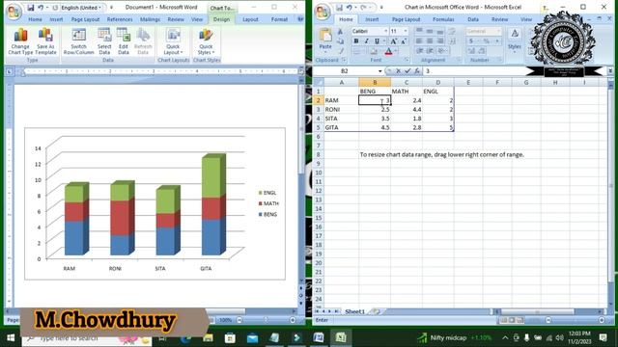Image resolution: width=618 pixels, height=347 pixels.
Task: Undo in Excel quick access toolbar
Action: point(350,7)
